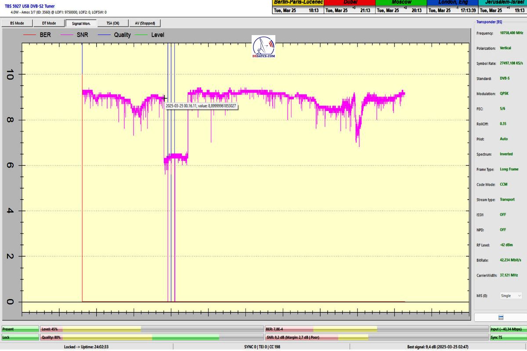Click the SNR margin meter bar

[x=376, y=337]
